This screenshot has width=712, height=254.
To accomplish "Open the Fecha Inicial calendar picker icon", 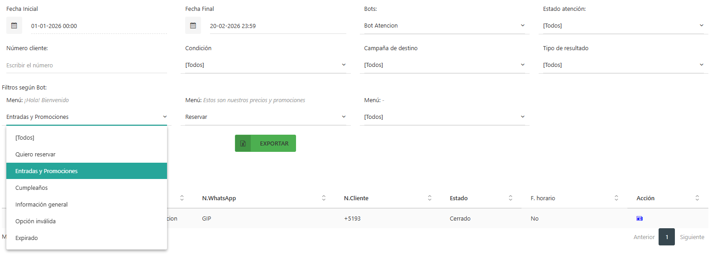I will [14, 26].
